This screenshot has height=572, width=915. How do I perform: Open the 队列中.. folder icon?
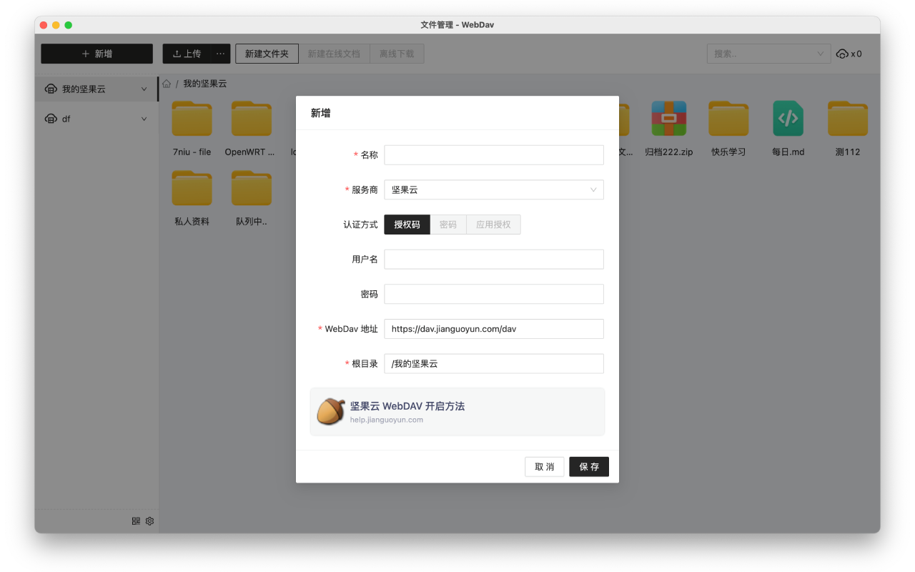tap(251, 188)
